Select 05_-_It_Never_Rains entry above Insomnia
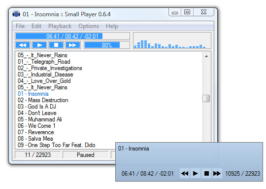 (42, 87)
